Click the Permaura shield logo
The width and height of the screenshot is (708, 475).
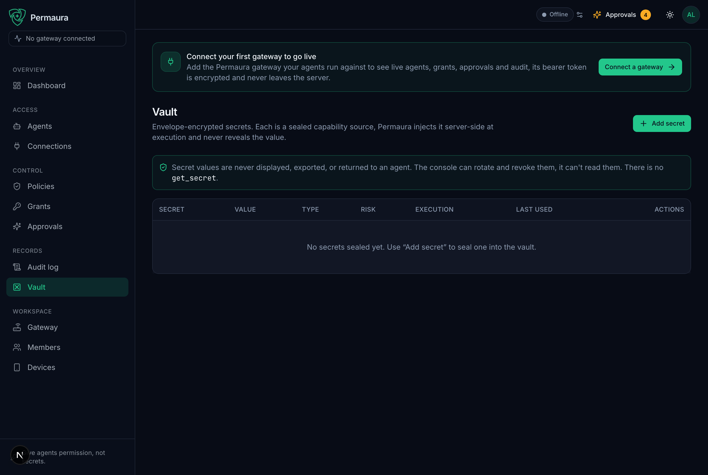point(17,17)
